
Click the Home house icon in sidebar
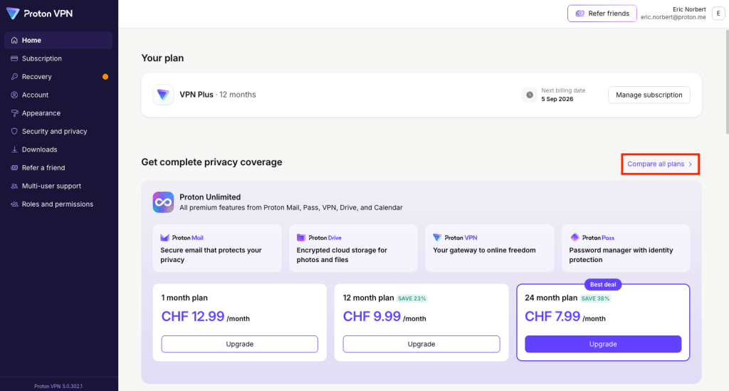(14, 41)
